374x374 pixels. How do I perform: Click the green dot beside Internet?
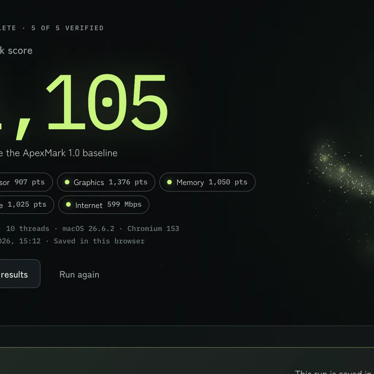tap(68, 205)
